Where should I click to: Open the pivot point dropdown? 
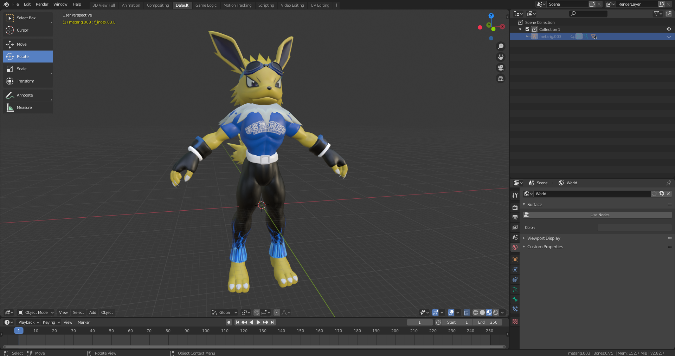click(x=246, y=312)
